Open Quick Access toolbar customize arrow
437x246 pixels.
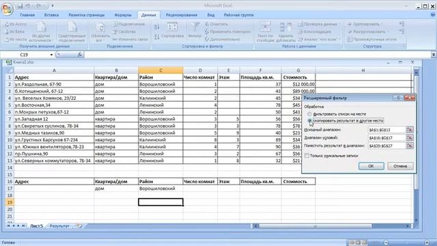pos(53,5)
